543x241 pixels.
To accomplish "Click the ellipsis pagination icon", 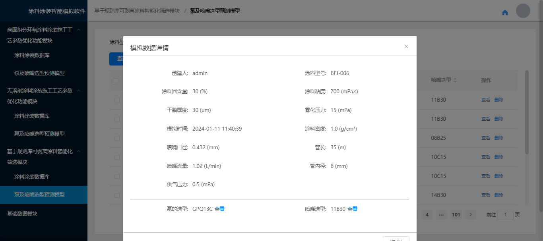I will click(x=441, y=214).
